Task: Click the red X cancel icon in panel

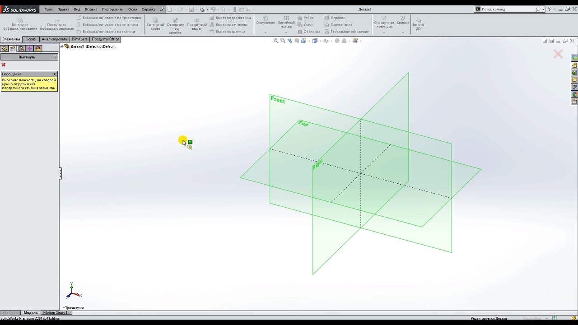Action: coord(4,65)
